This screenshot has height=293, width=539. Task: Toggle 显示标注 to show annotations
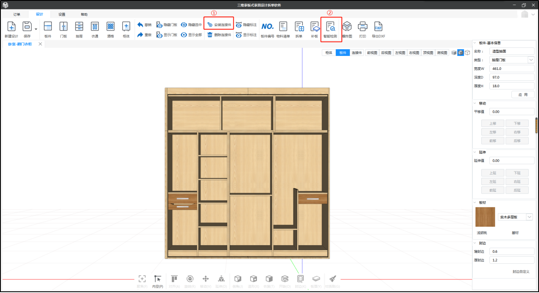[x=246, y=35]
